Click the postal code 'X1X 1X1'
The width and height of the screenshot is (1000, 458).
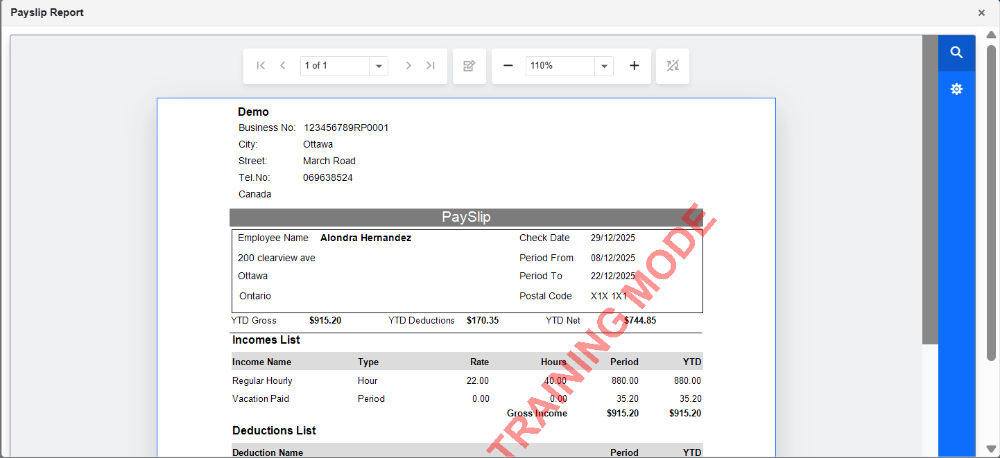[x=609, y=296]
